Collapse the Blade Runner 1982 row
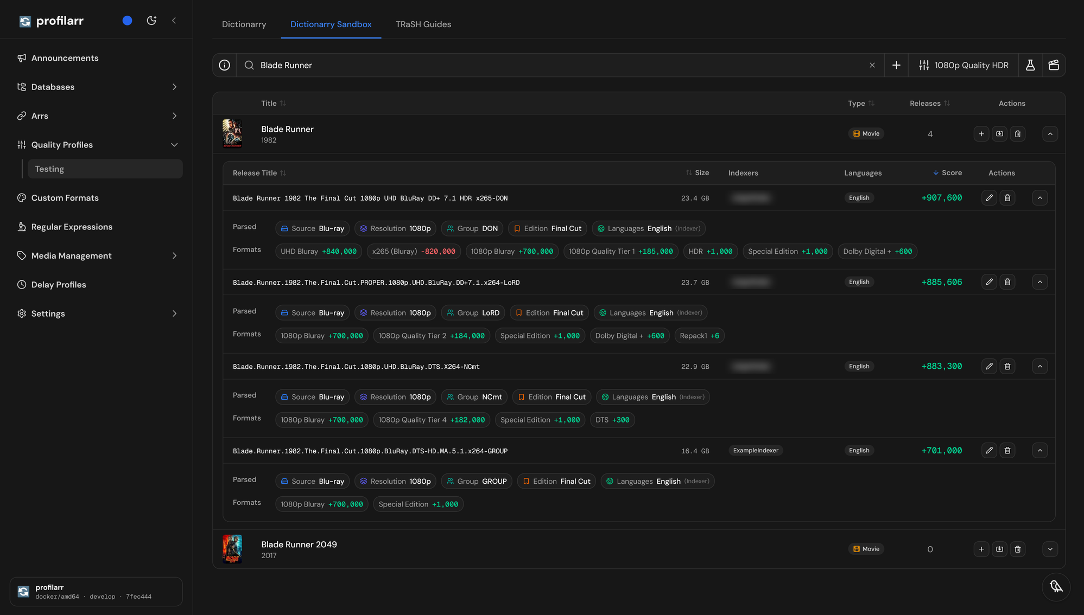 pos(1050,134)
